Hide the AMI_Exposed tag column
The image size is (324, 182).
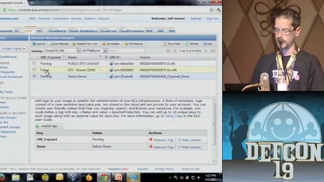[x=189, y=140]
